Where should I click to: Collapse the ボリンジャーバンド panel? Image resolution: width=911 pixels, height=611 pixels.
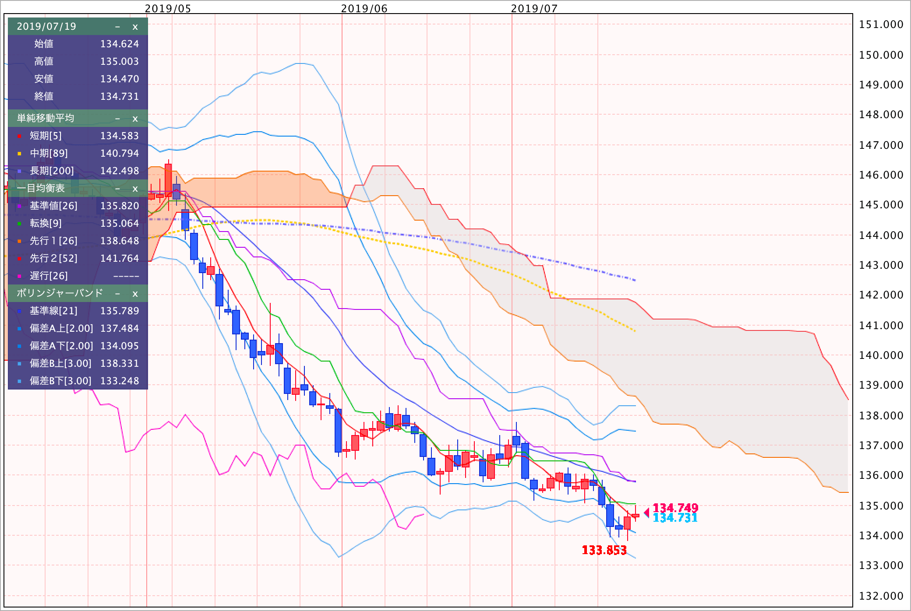tap(117, 294)
